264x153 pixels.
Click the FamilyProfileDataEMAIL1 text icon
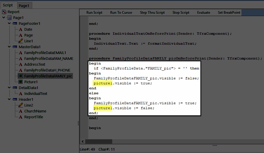pos(21,53)
